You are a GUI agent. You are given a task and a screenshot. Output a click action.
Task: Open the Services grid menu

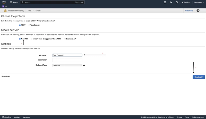pos(11,2)
